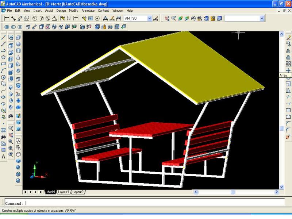Click the vertical scrollbar up arrow
The width and height of the screenshot is (292, 219).
tap(281, 34)
